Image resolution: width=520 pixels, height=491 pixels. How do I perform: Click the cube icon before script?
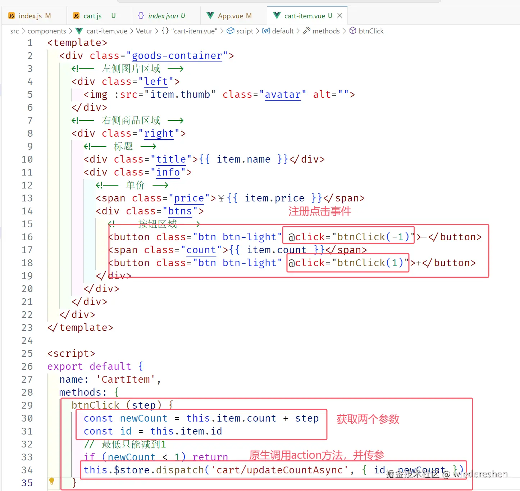pyautogui.click(x=231, y=31)
